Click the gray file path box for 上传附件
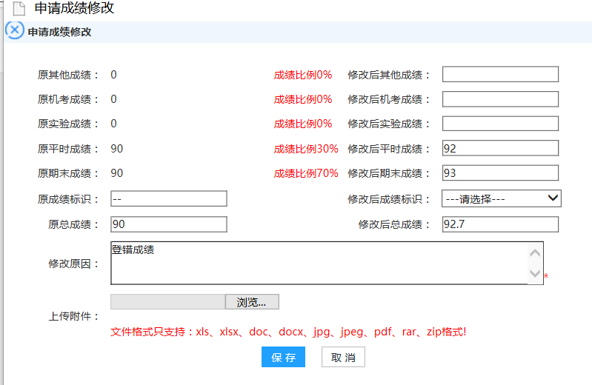This screenshot has width=592, height=385. tap(167, 302)
